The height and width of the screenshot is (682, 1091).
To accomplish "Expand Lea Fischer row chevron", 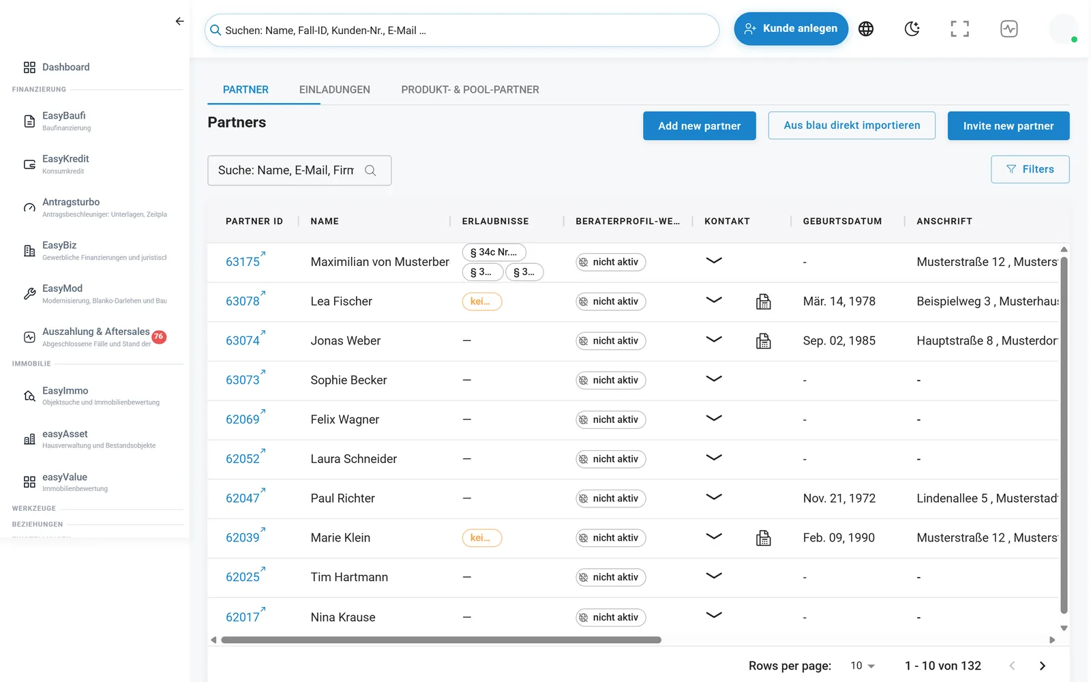I will pyautogui.click(x=714, y=300).
